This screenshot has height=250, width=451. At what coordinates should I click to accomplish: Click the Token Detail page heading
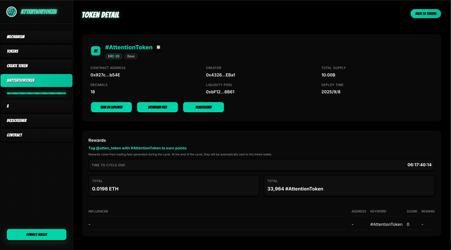(100, 15)
